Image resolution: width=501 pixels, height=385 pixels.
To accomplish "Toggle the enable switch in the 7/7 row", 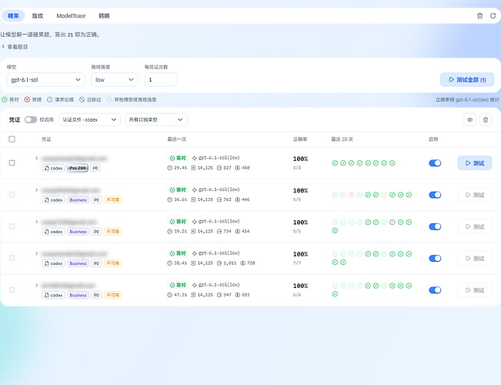I will pos(435,258).
